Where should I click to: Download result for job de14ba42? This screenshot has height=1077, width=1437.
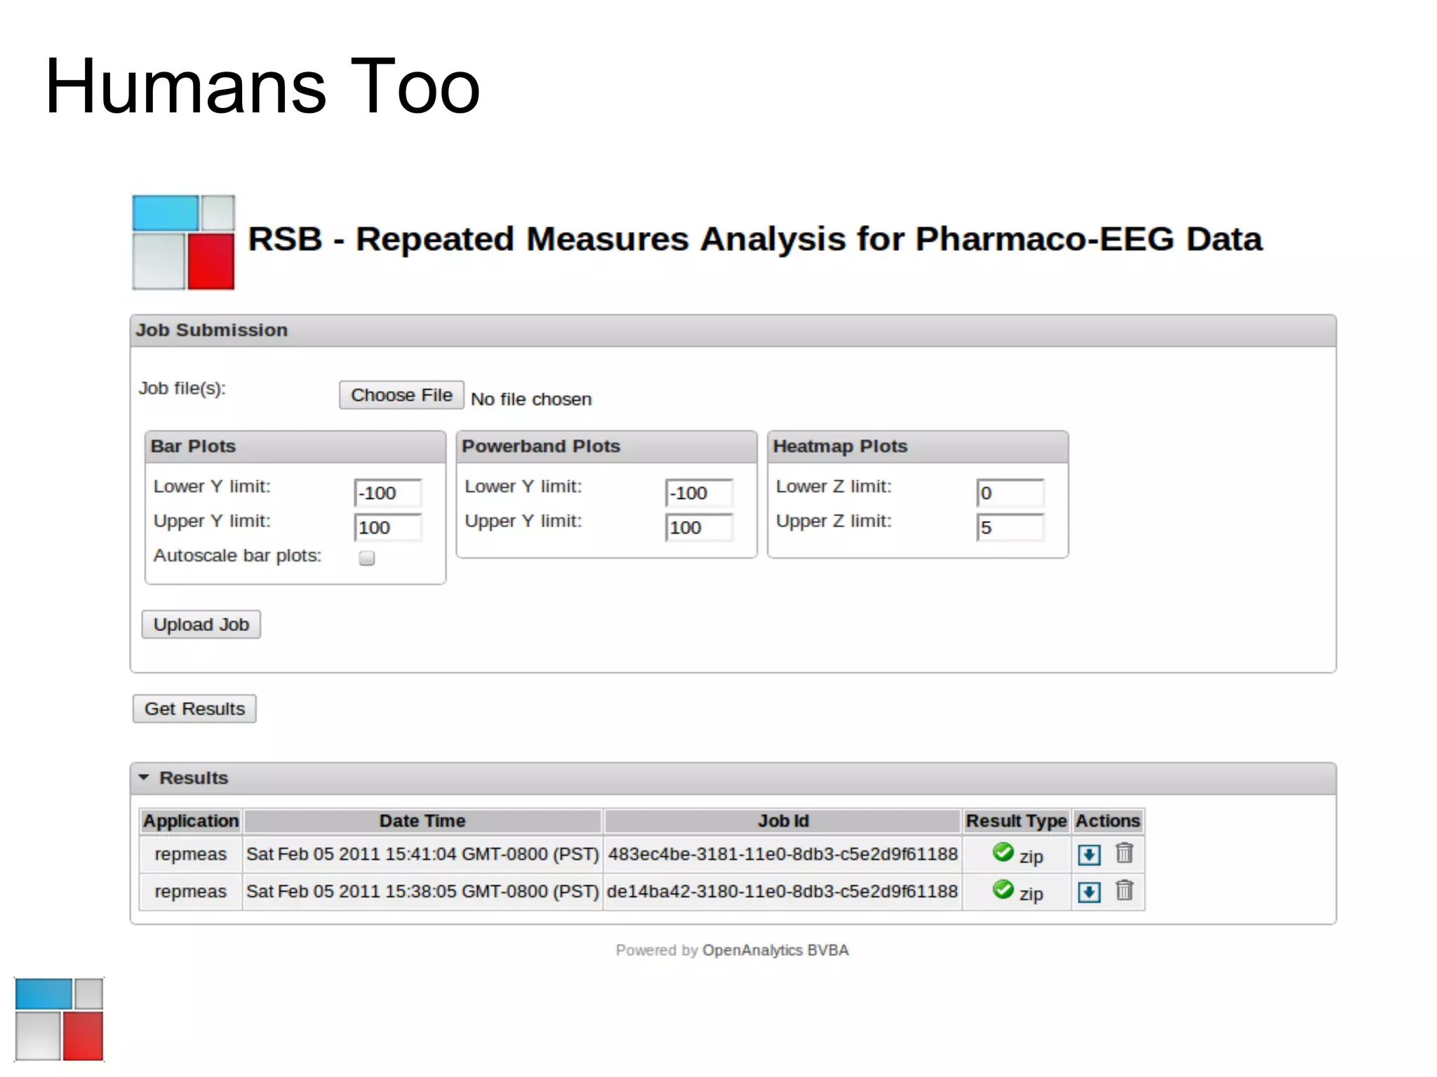point(1088,892)
